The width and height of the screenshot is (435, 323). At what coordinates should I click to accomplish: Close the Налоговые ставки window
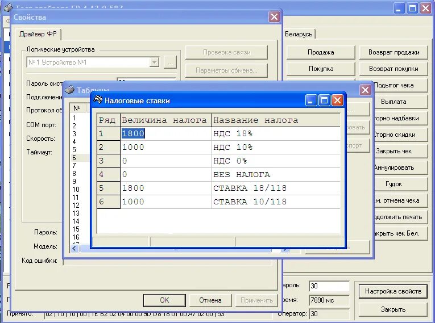coord(337,100)
